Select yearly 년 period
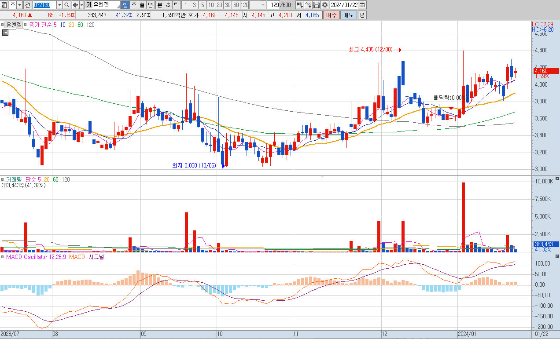The height and width of the screenshot is (339, 560). (150, 5)
